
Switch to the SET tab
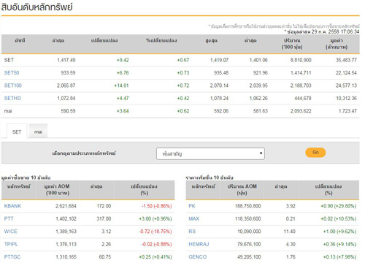[x=17, y=131]
